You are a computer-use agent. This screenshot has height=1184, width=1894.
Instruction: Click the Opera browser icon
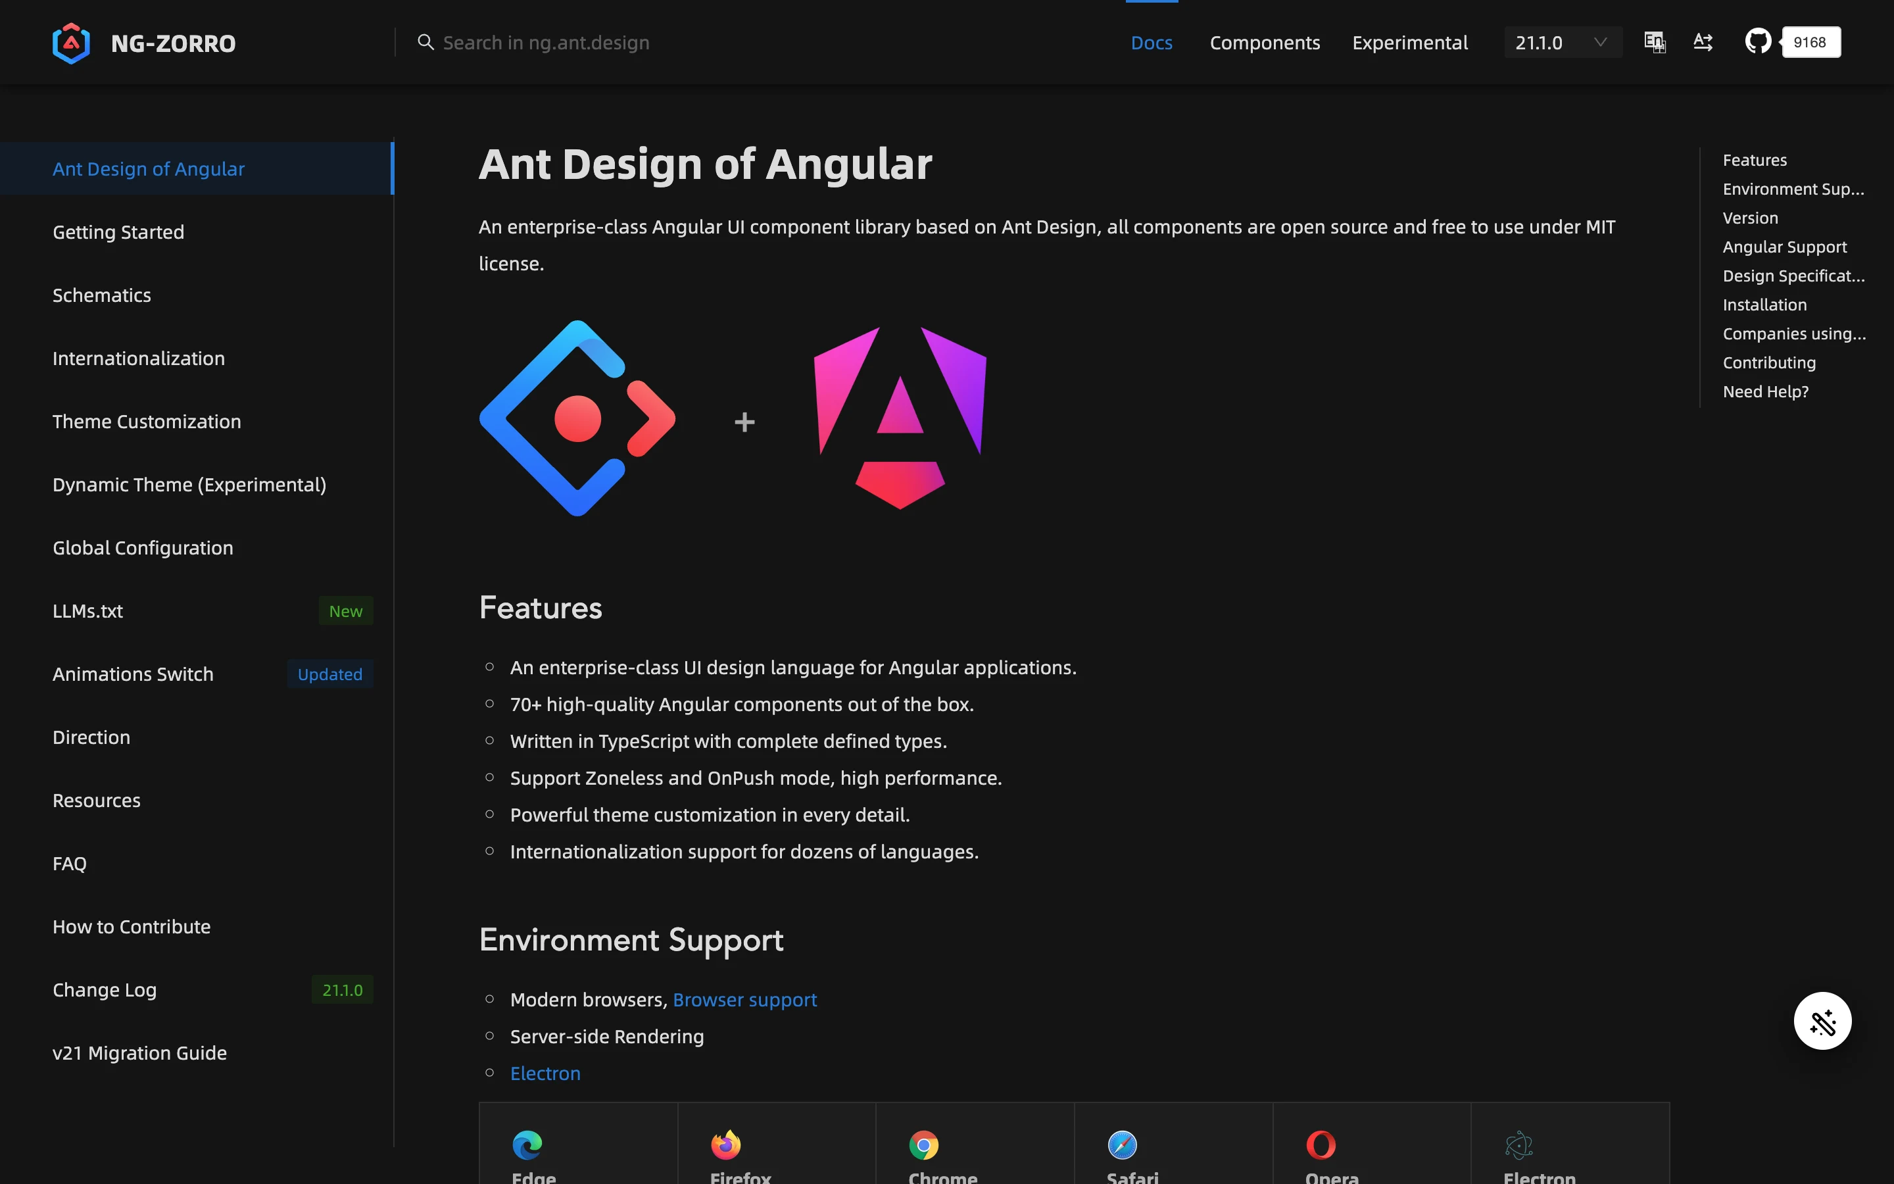(1321, 1145)
